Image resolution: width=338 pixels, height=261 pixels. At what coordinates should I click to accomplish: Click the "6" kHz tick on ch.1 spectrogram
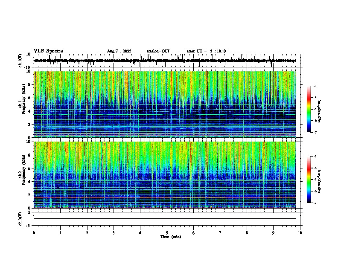[30, 98]
